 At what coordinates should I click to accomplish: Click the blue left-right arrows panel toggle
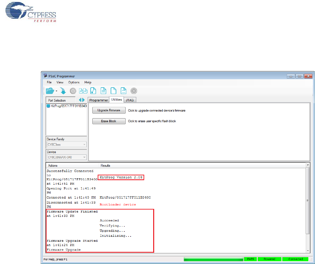coord(82,100)
